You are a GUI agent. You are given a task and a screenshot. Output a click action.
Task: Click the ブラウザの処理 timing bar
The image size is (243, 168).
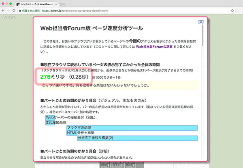pyautogui.click(x=132, y=128)
